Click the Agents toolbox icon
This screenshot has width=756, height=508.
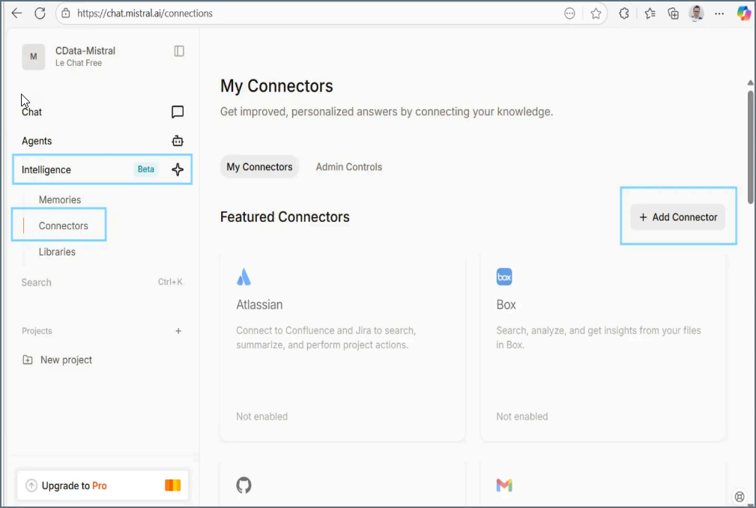pyautogui.click(x=178, y=141)
